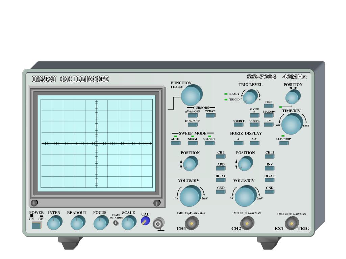
Task: Click the READY indicator LED
Action: coord(226,94)
